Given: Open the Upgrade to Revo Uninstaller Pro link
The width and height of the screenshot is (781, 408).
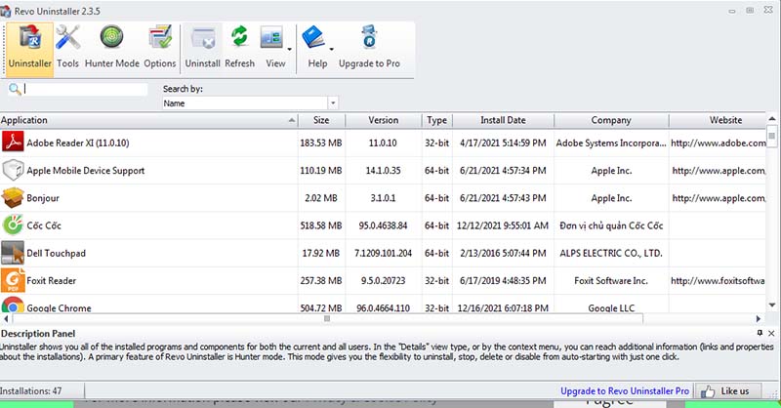Looking at the screenshot, I should 625,391.
